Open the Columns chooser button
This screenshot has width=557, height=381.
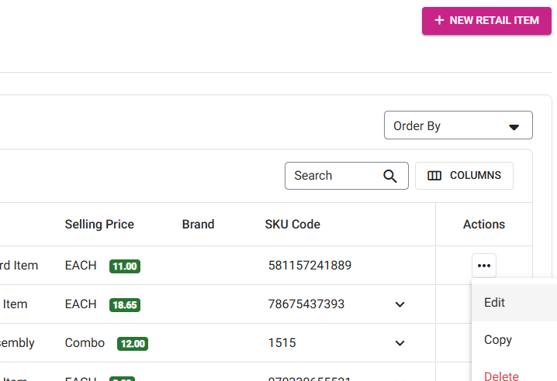464,176
